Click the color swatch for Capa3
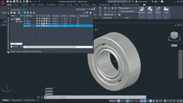 pyautogui.click(x=47, y=26)
